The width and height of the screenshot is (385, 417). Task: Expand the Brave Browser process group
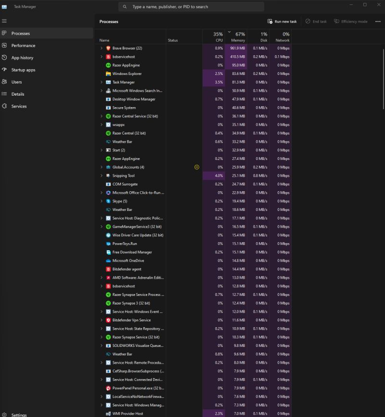coord(101,48)
